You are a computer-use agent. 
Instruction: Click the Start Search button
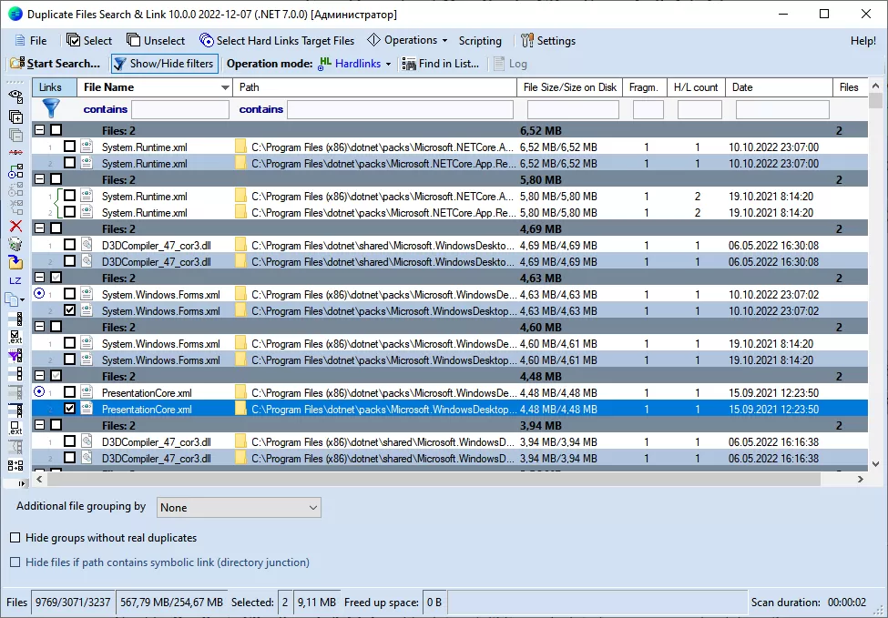(x=55, y=64)
